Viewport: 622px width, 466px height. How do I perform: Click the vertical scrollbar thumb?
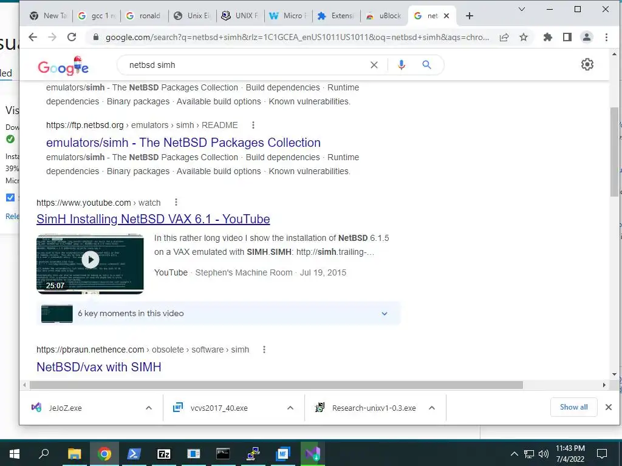(614, 151)
